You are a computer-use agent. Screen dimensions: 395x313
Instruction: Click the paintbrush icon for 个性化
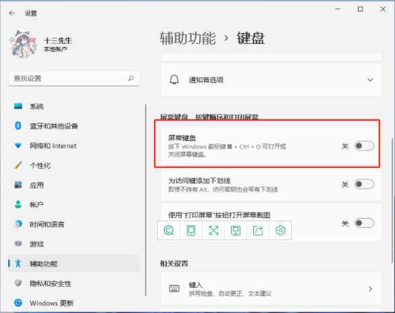click(x=18, y=165)
